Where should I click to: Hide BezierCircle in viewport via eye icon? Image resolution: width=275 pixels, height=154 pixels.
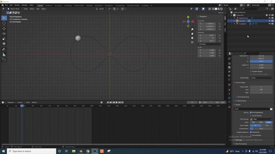tap(269, 18)
